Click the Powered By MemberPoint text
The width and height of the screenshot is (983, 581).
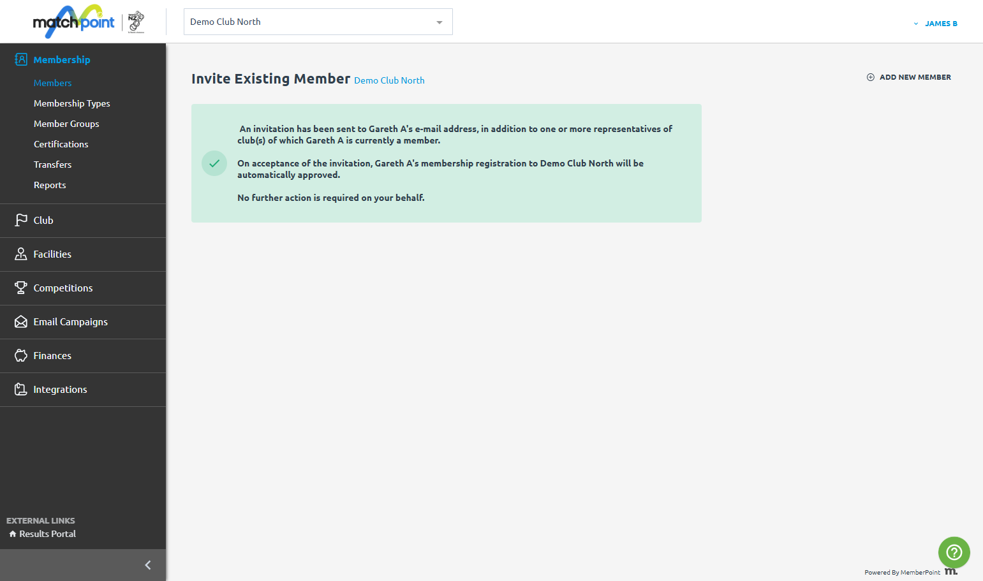(902, 572)
